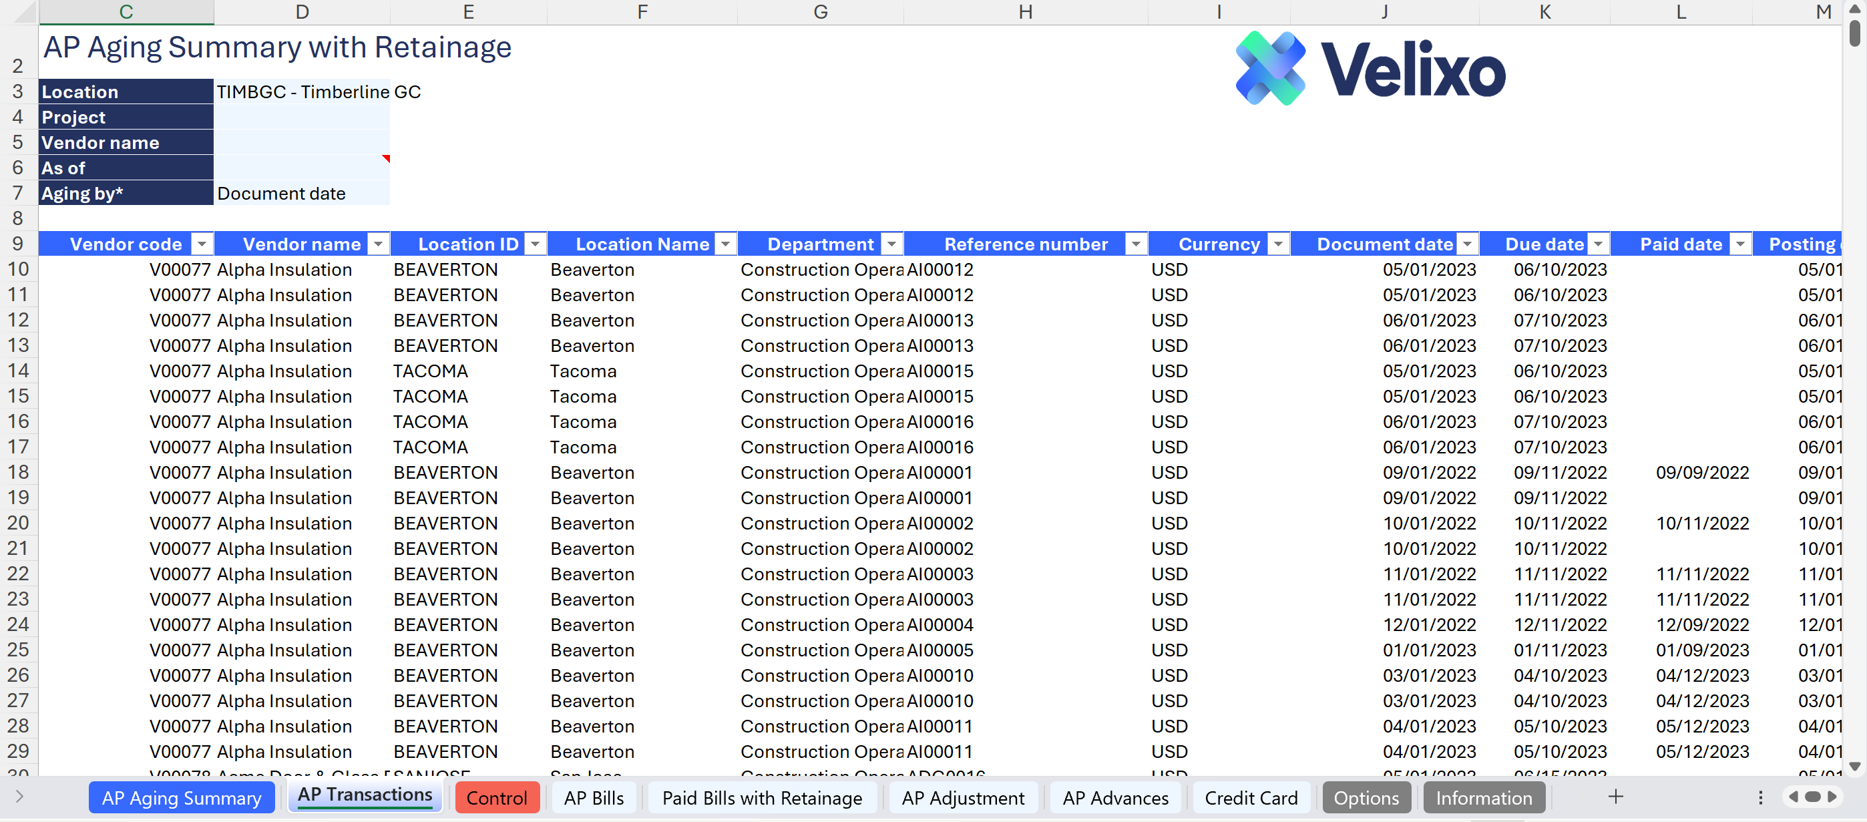Image resolution: width=1867 pixels, height=822 pixels.
Task: Select the Aging by Document date cell
Action: 302,194
